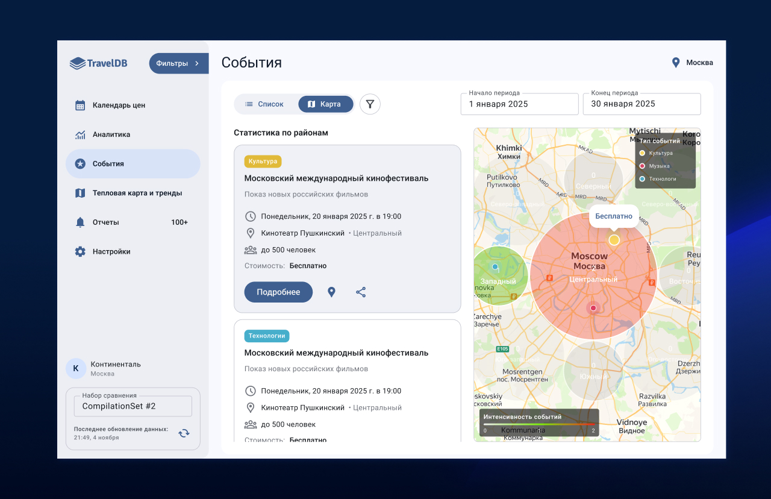
Task: Open Отчеты section
Action: 133,222
